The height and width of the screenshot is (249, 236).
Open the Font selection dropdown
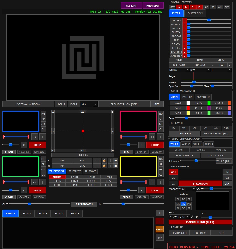pyautogui.click(x=179, y=217)
